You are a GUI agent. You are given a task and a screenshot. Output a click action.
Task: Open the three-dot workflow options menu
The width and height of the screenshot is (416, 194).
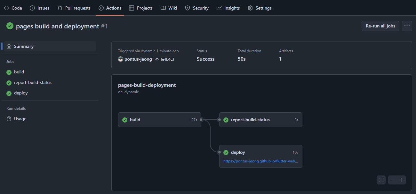(x=407, y=26)
